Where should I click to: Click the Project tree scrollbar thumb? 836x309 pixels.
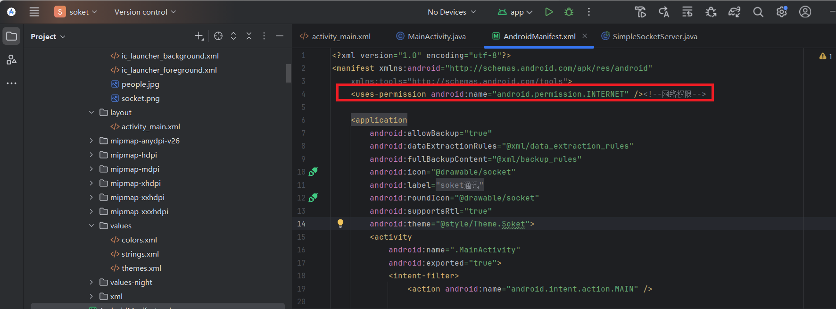click(x=288, y=73)
